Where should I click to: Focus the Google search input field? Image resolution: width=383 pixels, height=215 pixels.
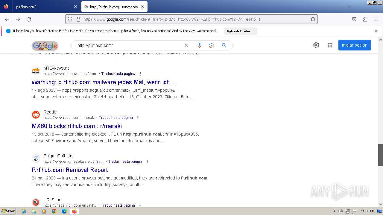129,45
